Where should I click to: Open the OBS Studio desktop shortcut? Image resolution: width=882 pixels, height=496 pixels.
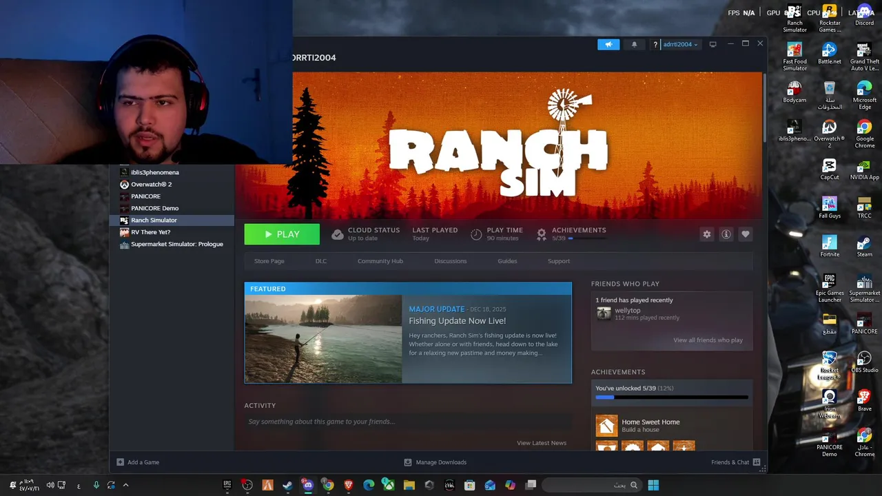[864, 362]
